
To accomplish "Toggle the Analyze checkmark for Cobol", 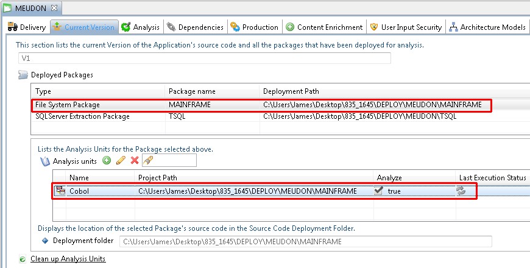I will (x=378, y=191).
